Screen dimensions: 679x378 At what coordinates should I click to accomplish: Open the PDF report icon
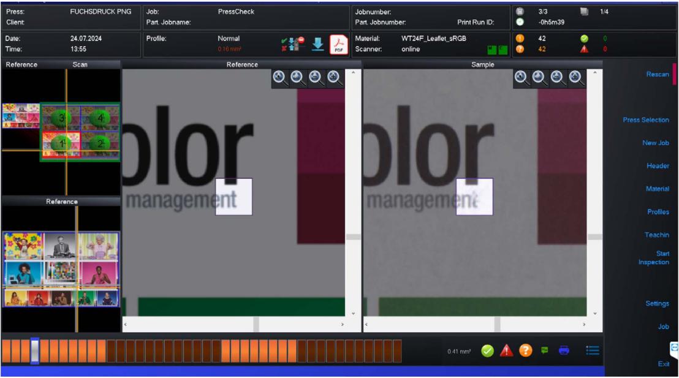pos(339,45)
